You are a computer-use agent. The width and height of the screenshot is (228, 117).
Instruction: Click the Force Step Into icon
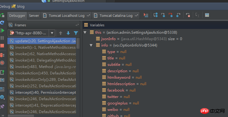pyautogui.click(x=170, y=15)
